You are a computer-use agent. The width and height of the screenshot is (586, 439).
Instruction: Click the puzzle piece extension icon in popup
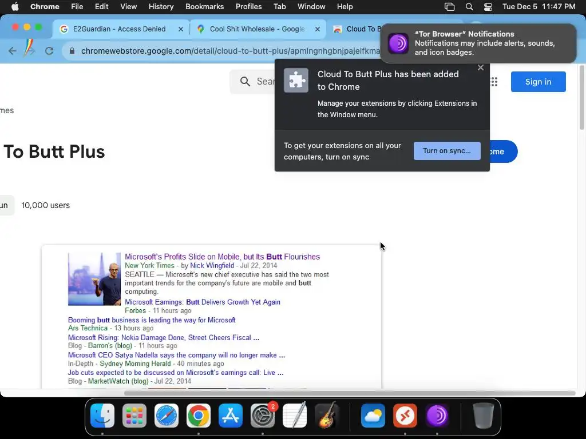pos(296,80)
